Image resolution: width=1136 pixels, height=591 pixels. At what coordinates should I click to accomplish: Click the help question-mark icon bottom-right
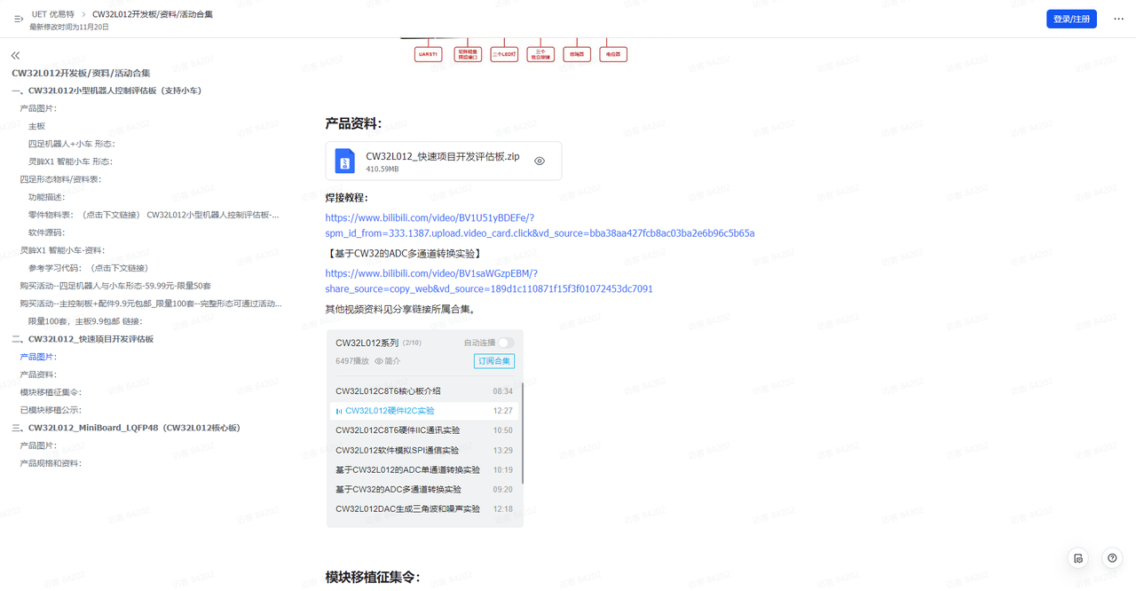click(x=1112, y=558)
